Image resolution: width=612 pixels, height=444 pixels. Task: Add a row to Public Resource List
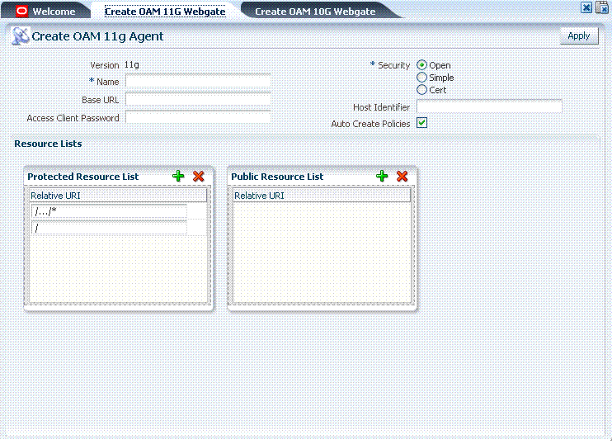coord(382,176)
